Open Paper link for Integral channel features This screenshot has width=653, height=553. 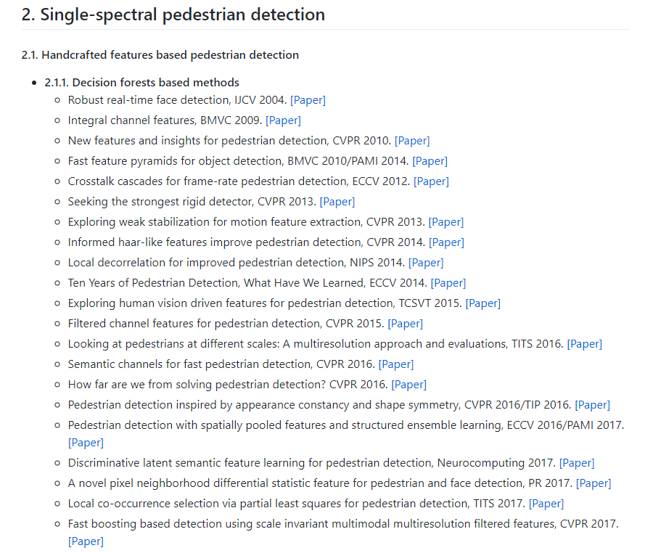(283, 120)
